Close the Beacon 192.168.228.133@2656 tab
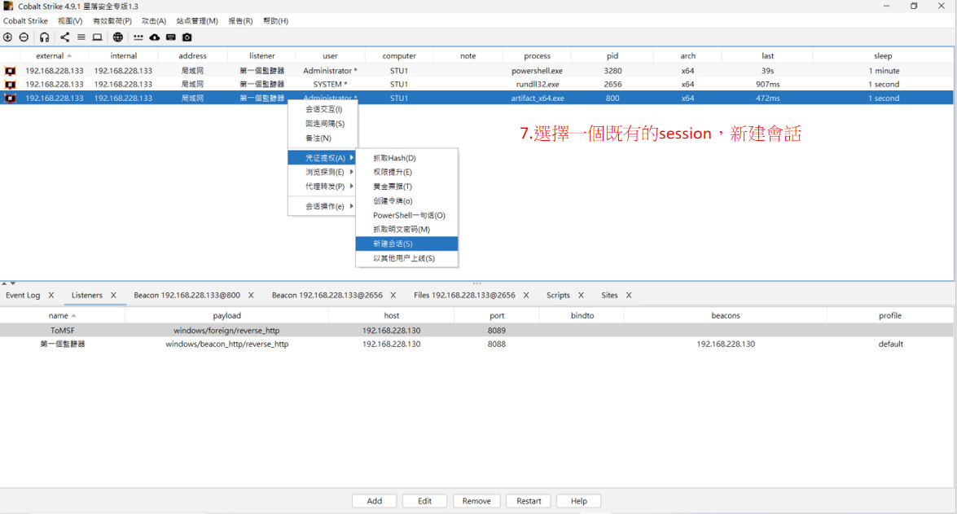The image size is (957, 514). [393, 296]
